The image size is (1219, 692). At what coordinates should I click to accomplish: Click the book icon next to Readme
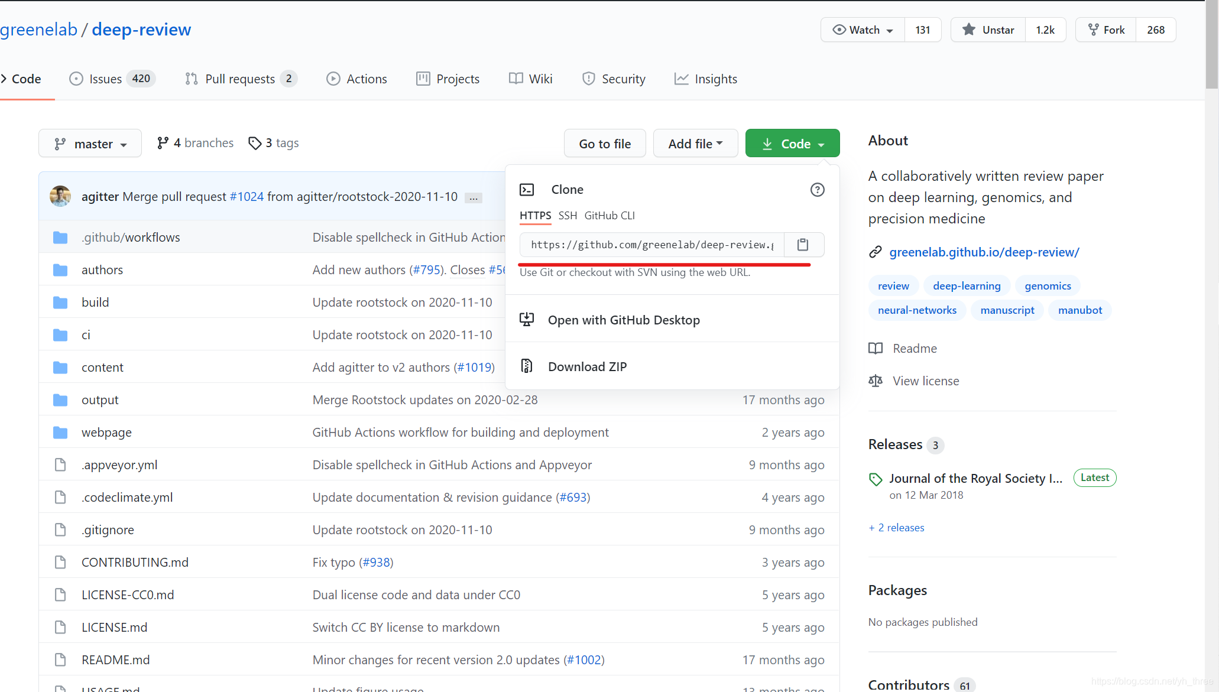(876, 349)
